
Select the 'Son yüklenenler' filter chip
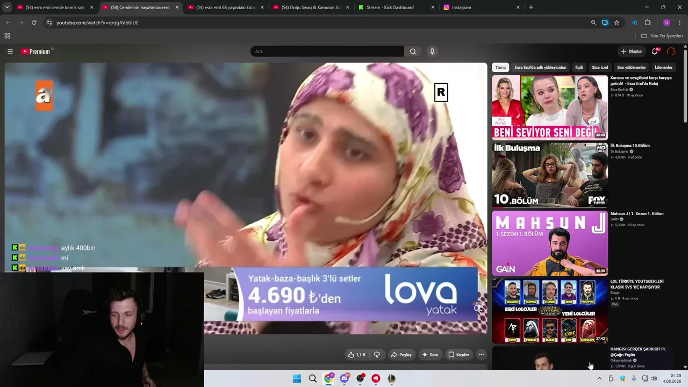(632, 68)
